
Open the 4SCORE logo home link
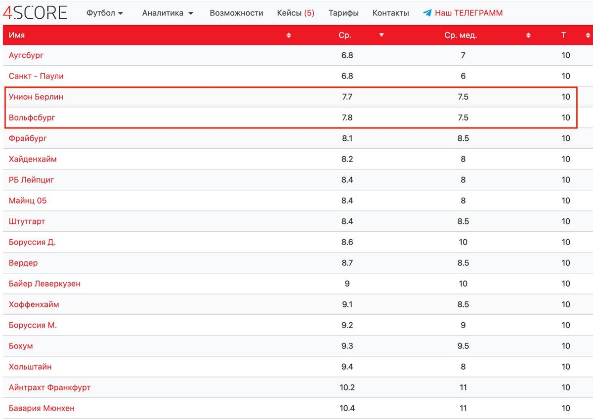35,12
